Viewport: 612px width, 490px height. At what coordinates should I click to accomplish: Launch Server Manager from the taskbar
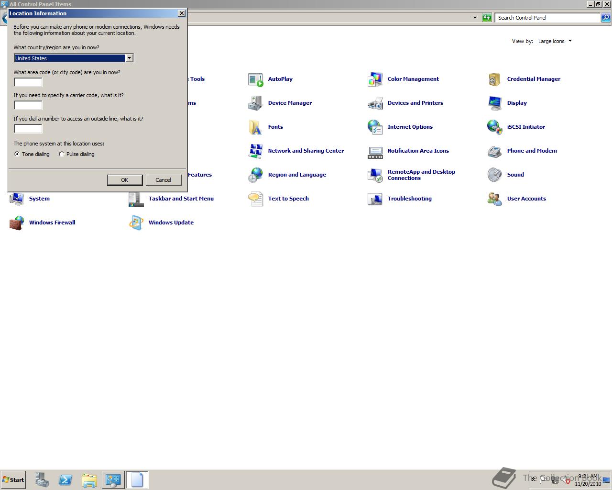42,480
